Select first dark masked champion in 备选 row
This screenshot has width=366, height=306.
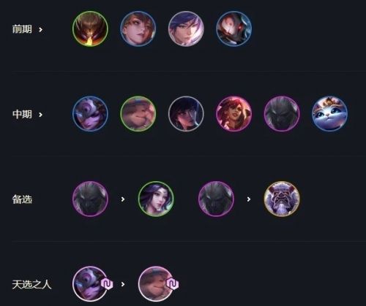90,199
